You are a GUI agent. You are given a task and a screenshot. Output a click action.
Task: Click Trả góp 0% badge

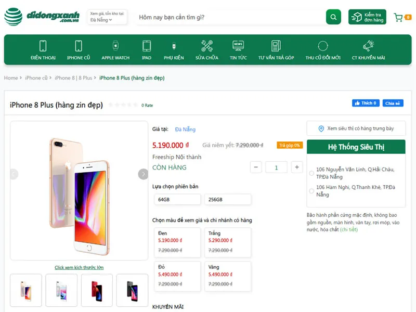290,145
